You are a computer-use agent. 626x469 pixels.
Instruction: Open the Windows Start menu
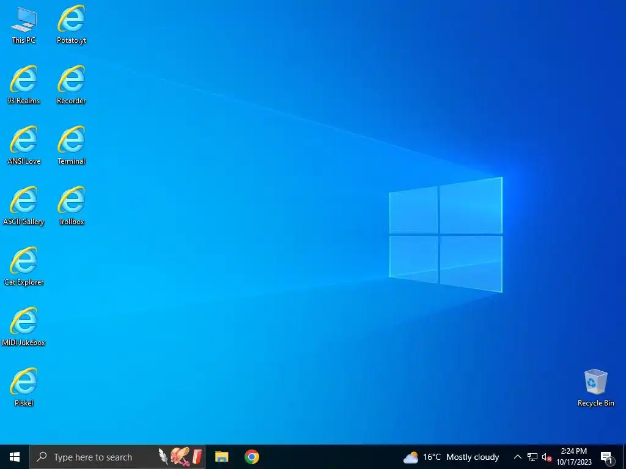pyautogui.click(x=15, y=457)
